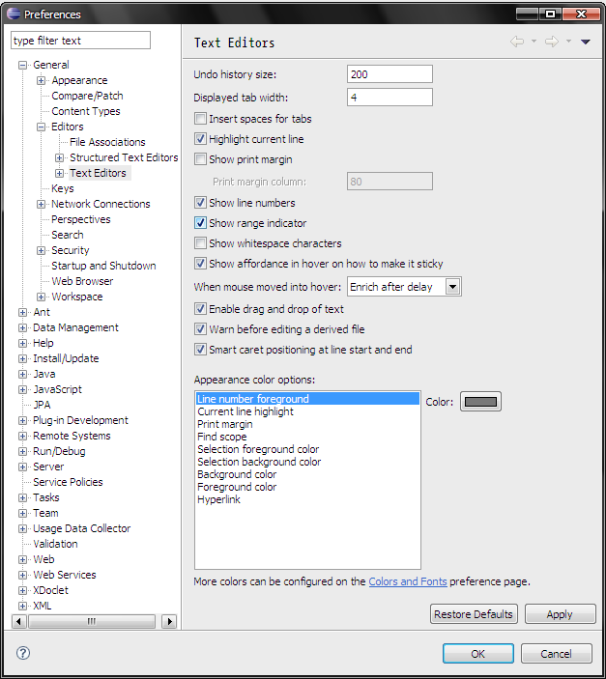Open back history dropdown arrow
Image resolution: width=606 pixels, height=679 pixels.
click(x=534, y=42)
